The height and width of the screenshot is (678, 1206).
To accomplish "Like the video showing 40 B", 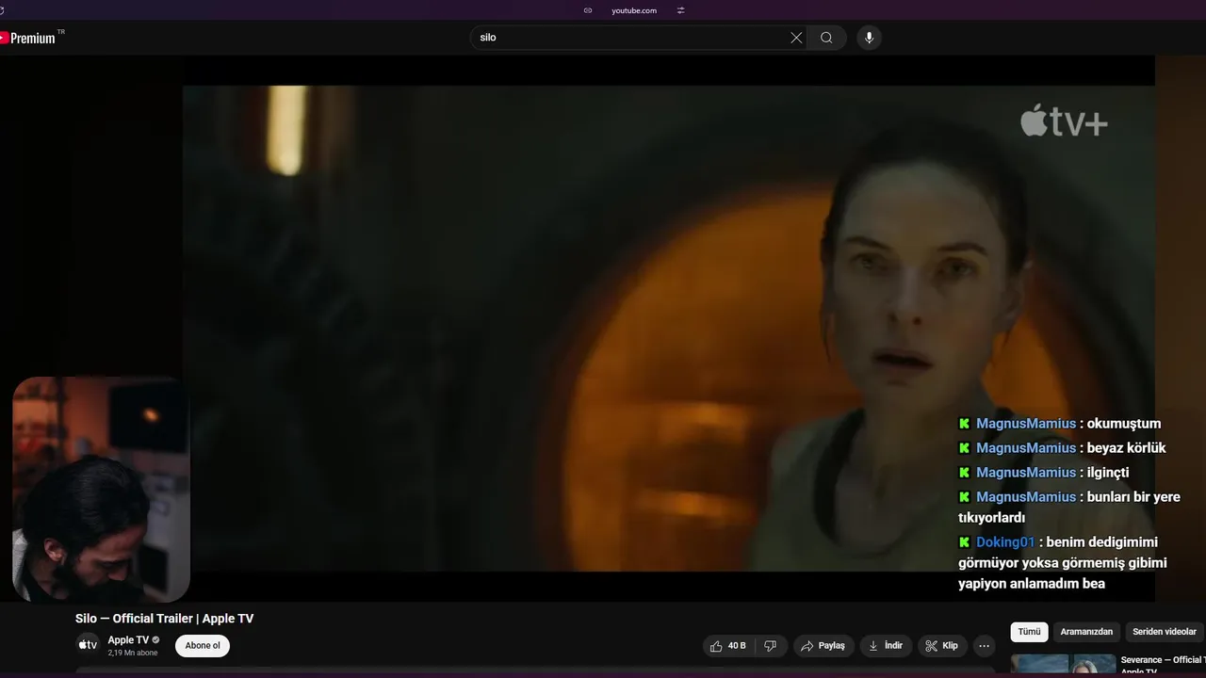I will click(728, 646).
